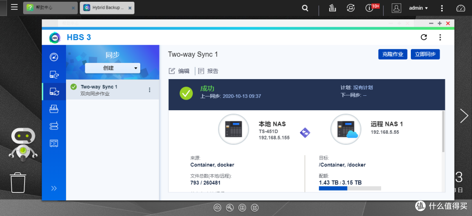
Task: Open the 报告 job report
Action: 208,71
